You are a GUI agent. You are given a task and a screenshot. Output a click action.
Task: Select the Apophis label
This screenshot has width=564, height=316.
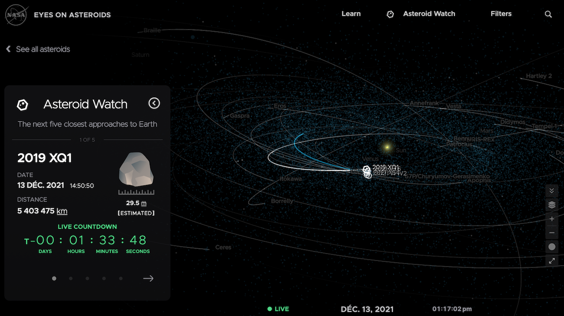tap(479, 180)
